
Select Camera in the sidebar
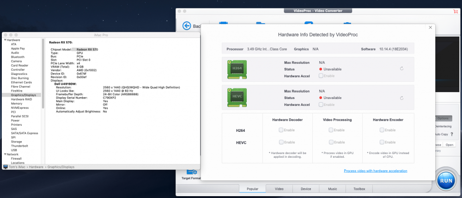click(16, 61)
